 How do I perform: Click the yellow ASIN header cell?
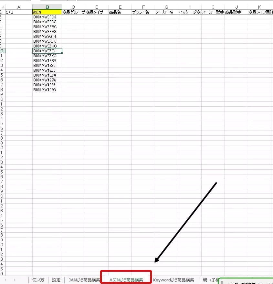pos(47,12)
